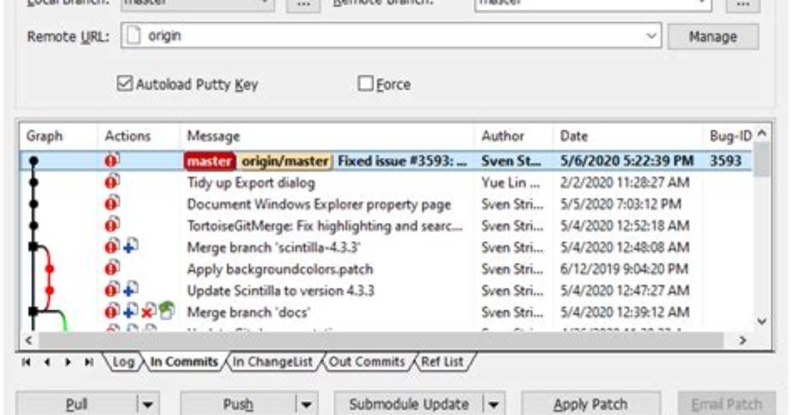Expand the Submodule Update dropdown arrow
791x415 pixels.
click(x=493, y=404)
